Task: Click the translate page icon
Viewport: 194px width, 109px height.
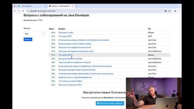Action: click(166, 11)
